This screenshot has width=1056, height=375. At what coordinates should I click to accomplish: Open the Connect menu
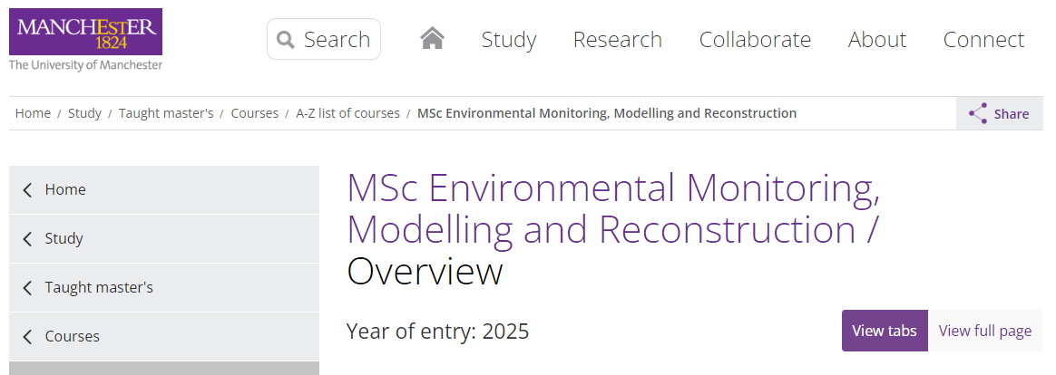point(983,40)
